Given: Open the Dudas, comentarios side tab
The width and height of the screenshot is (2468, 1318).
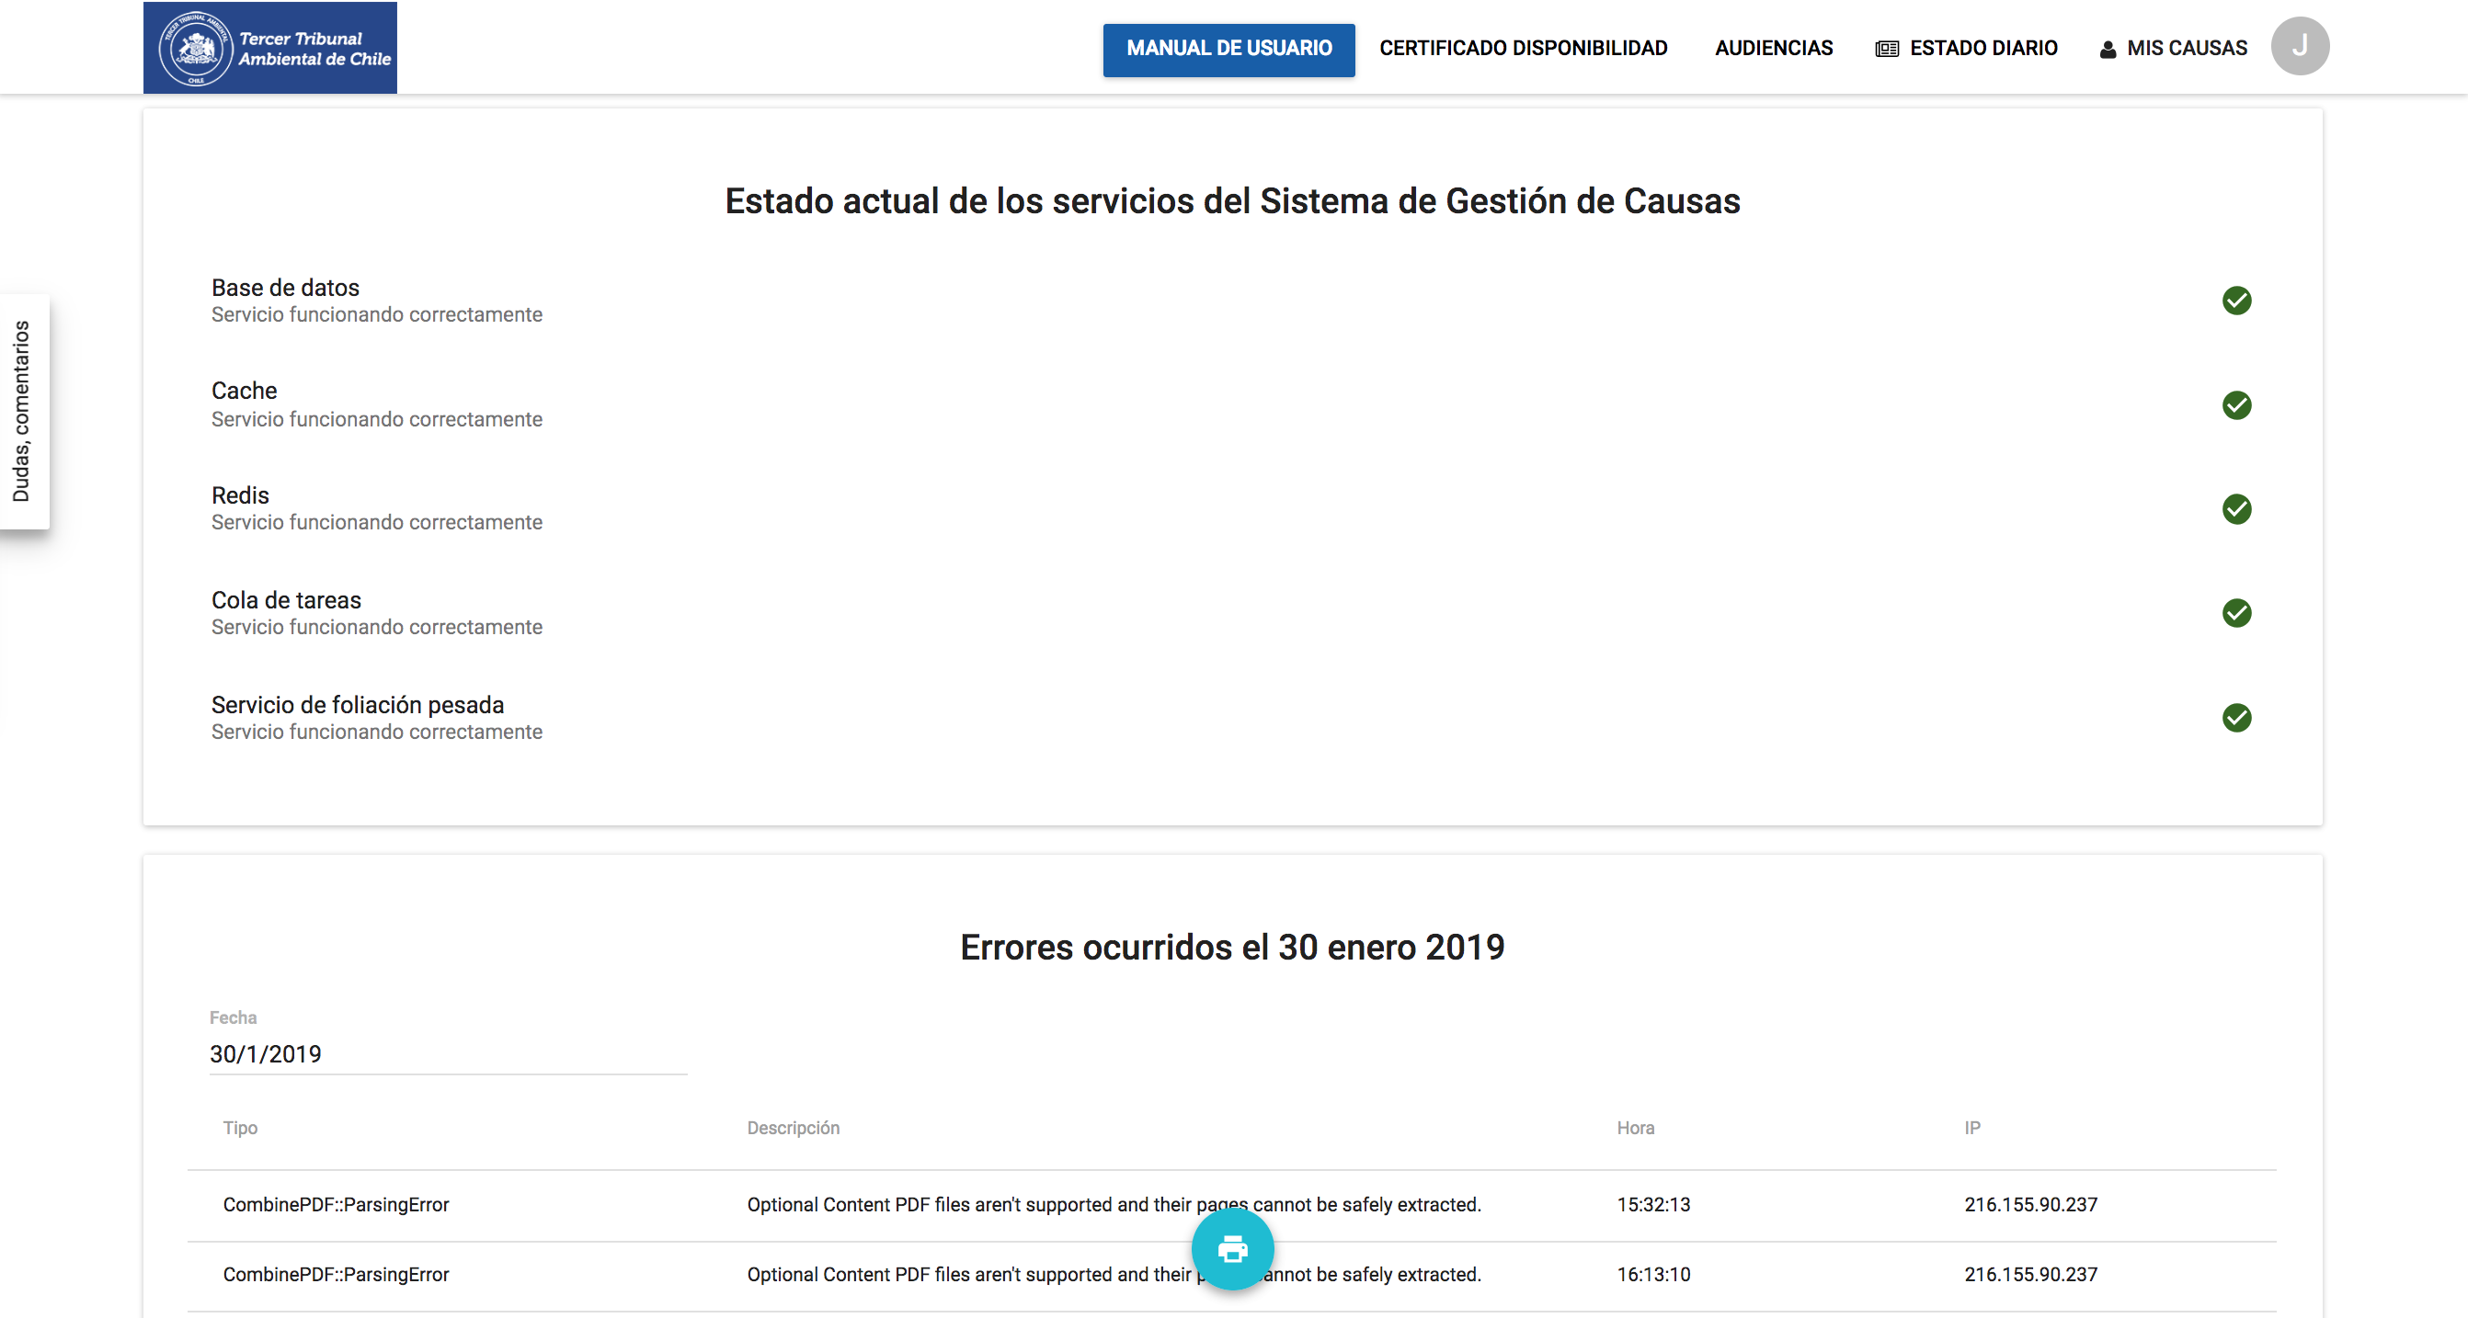Looking at the screenshot, I should pyautogui.click(x=23, y=411).
